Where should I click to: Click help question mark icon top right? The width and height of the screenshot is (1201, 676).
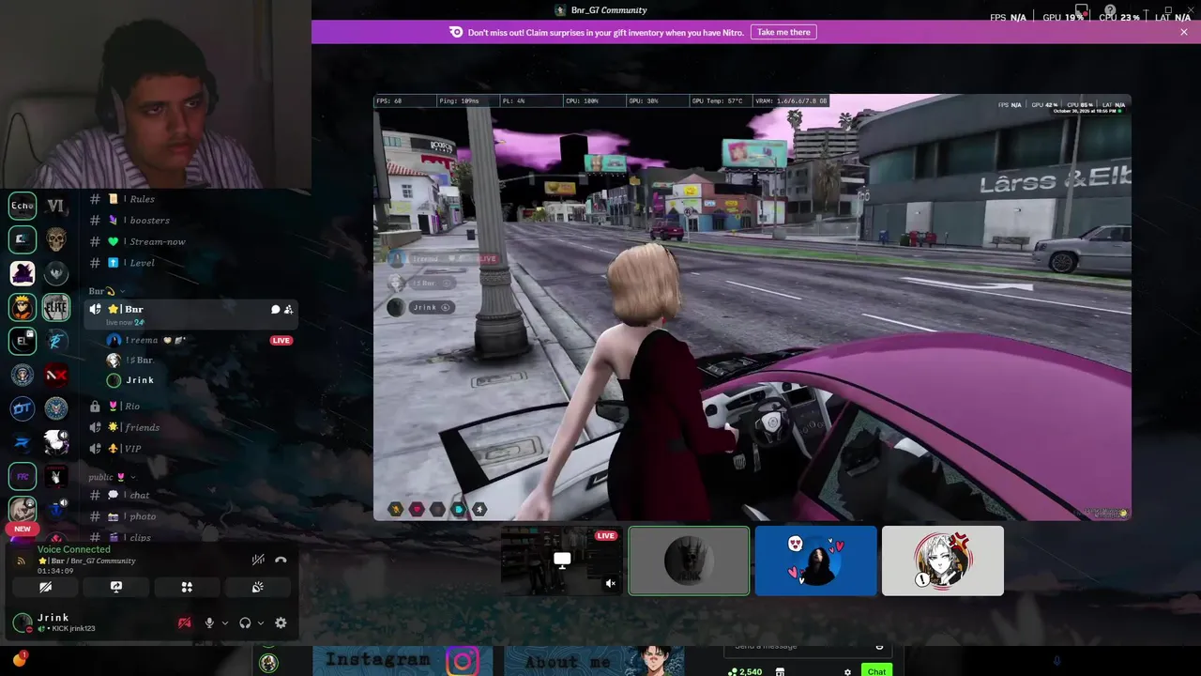point(1110,11)
